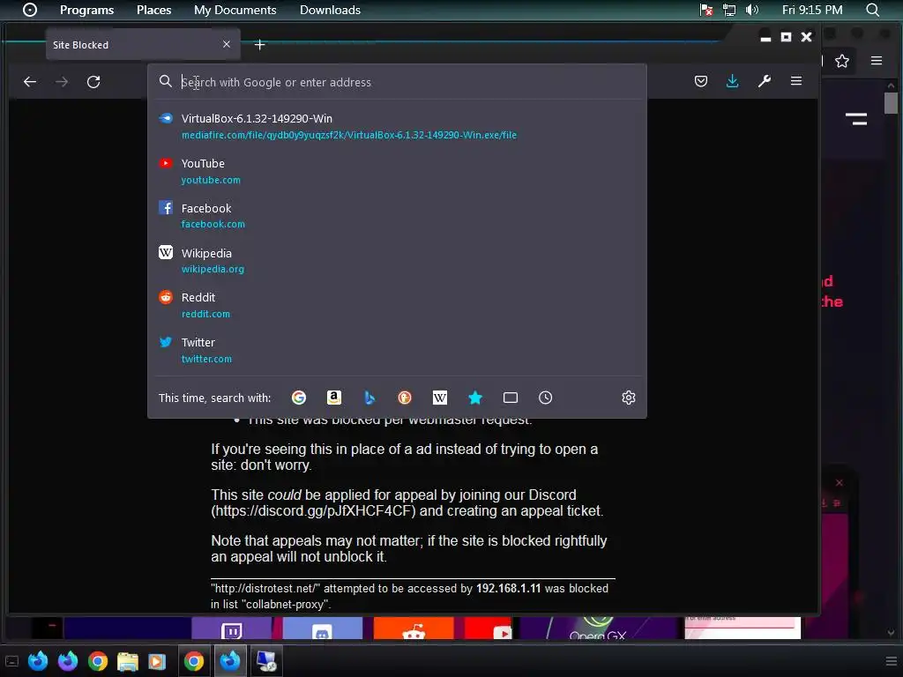The image size is (903, 677).
Task: Click the forward navigation arrow
Action: tap(62, 82)
